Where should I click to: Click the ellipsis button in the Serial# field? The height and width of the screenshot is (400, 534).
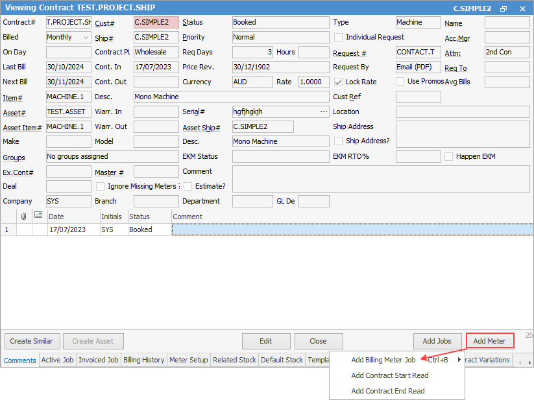(x=324, y=112)
